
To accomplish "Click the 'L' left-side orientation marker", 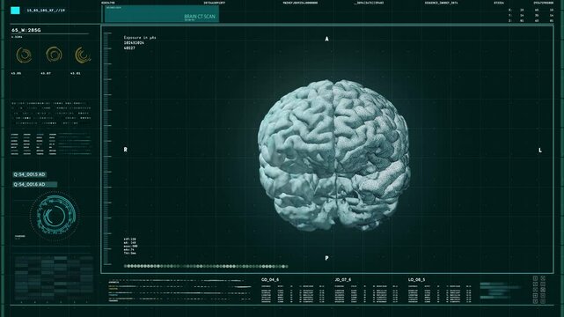I will (x=540, y=150).
